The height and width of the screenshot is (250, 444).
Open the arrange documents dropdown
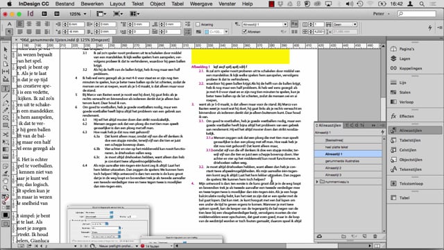pyautogui.click(x=134, y=14)
